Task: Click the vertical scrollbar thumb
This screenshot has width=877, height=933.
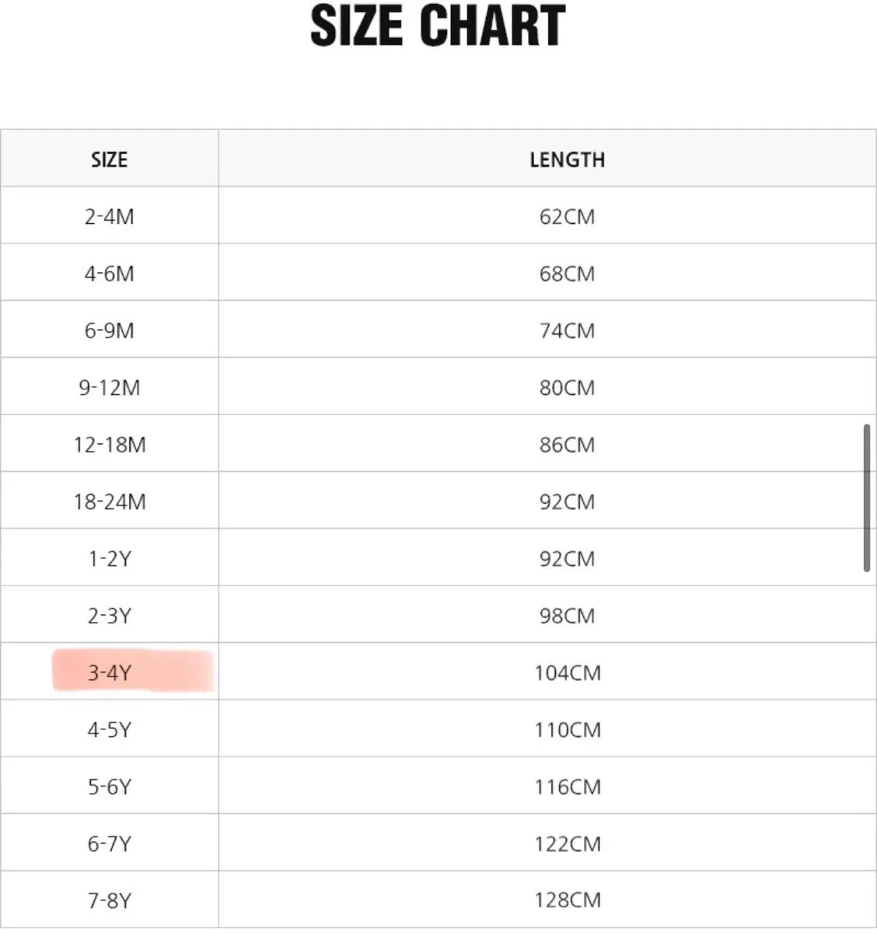Action: click(x=866, y=498)
